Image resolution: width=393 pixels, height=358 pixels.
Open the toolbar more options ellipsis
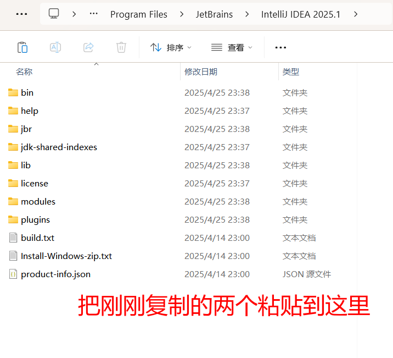pos(280,47)
